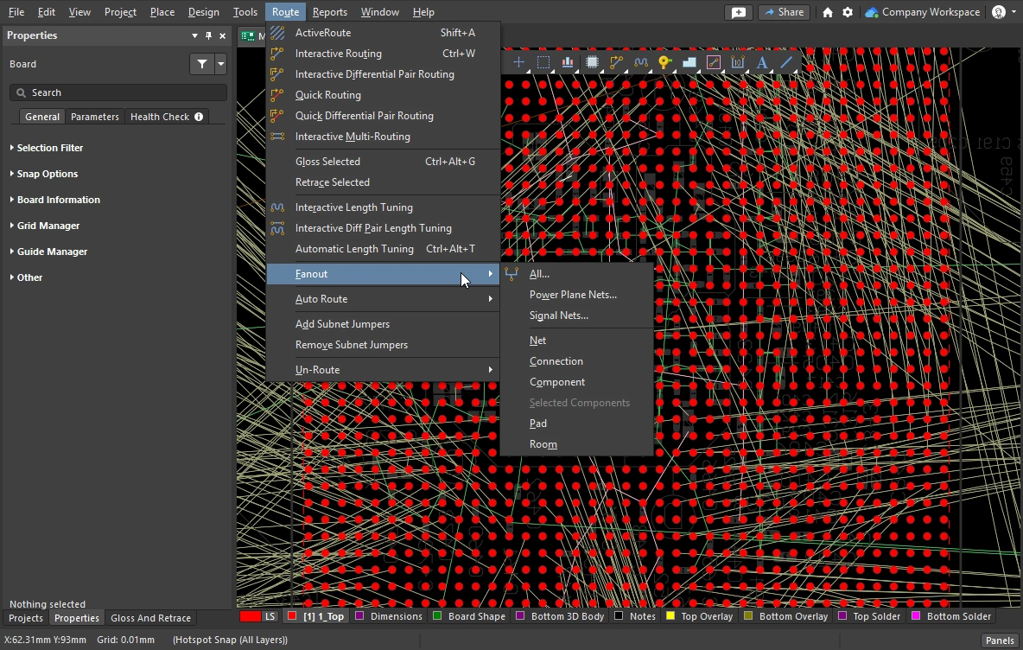Click the red current layer color swatch
The image size is (1023, 650).
(250, 616)
